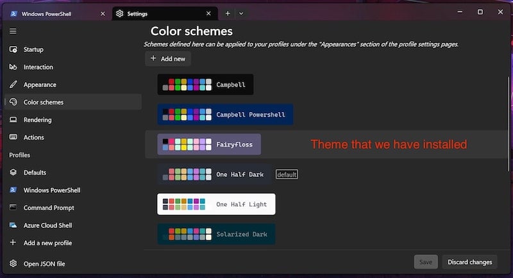Image resolution: width=513 pixels, height=278 pixels.
Task: Click Open JSON file
Action: point(73,264)
